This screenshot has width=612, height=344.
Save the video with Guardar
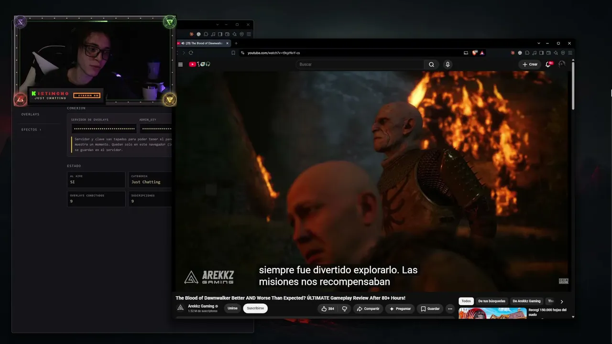430,309
